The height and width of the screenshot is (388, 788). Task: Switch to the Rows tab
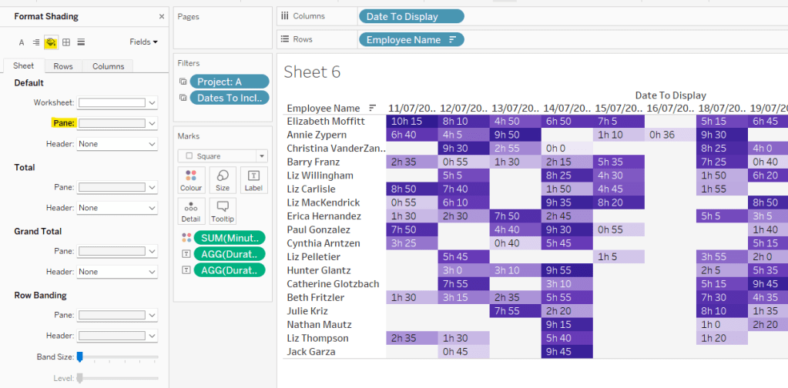tap(63, 66)
